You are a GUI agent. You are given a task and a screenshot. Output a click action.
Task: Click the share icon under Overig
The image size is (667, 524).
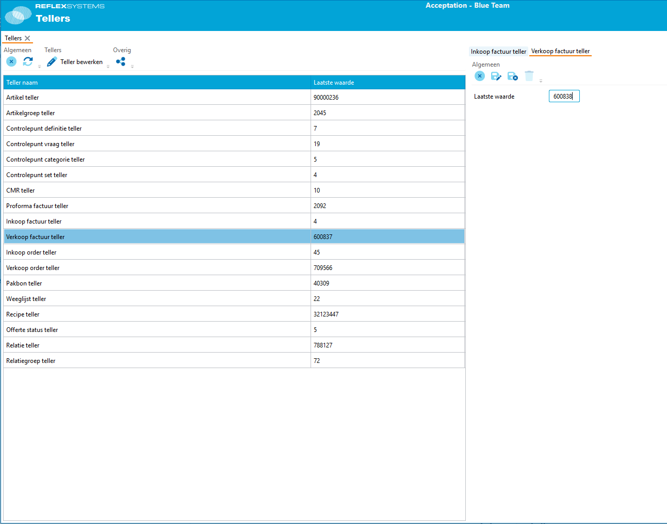point(121,61)
